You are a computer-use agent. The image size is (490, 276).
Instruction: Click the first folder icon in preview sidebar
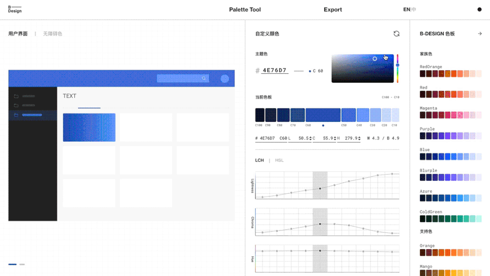tap(16, 96)
